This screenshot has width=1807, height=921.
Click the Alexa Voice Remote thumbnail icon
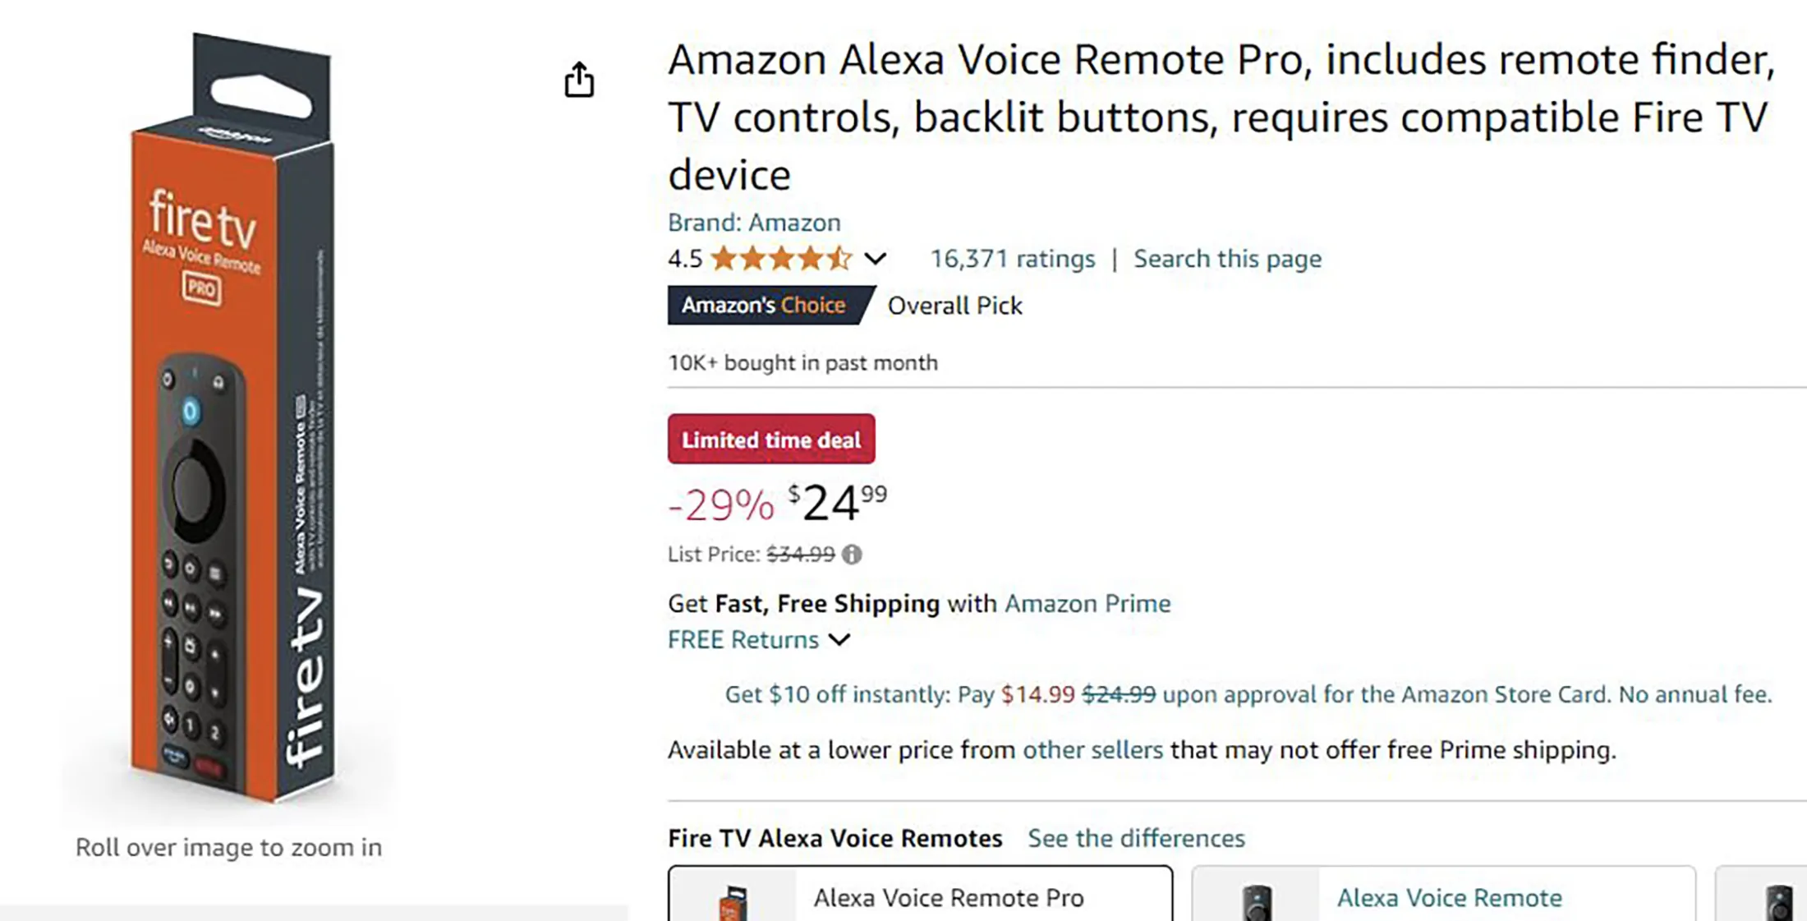tap(1257, 901)
